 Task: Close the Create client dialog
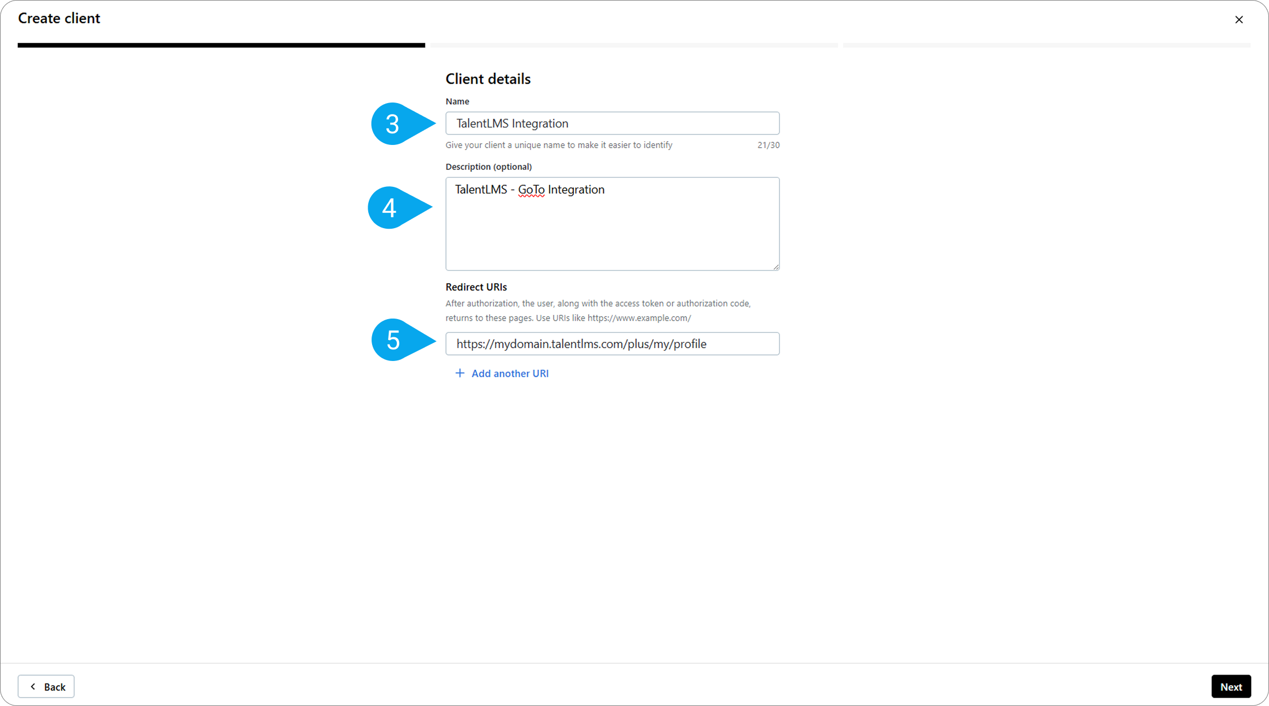[x=1239, y=20]
